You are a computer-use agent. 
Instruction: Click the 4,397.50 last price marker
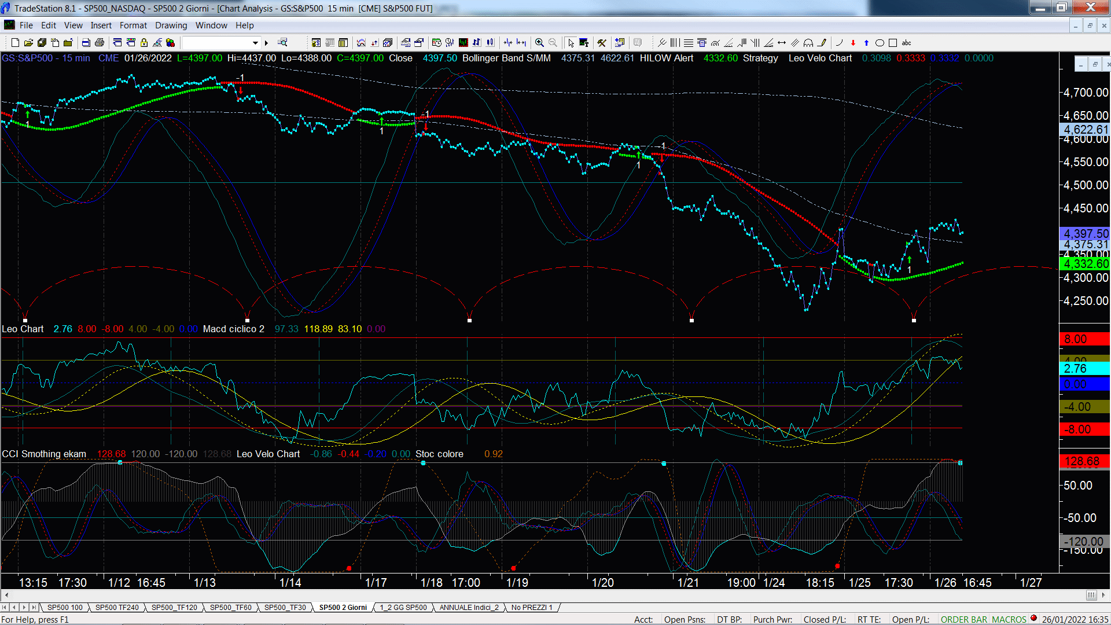click(1084, 233)
